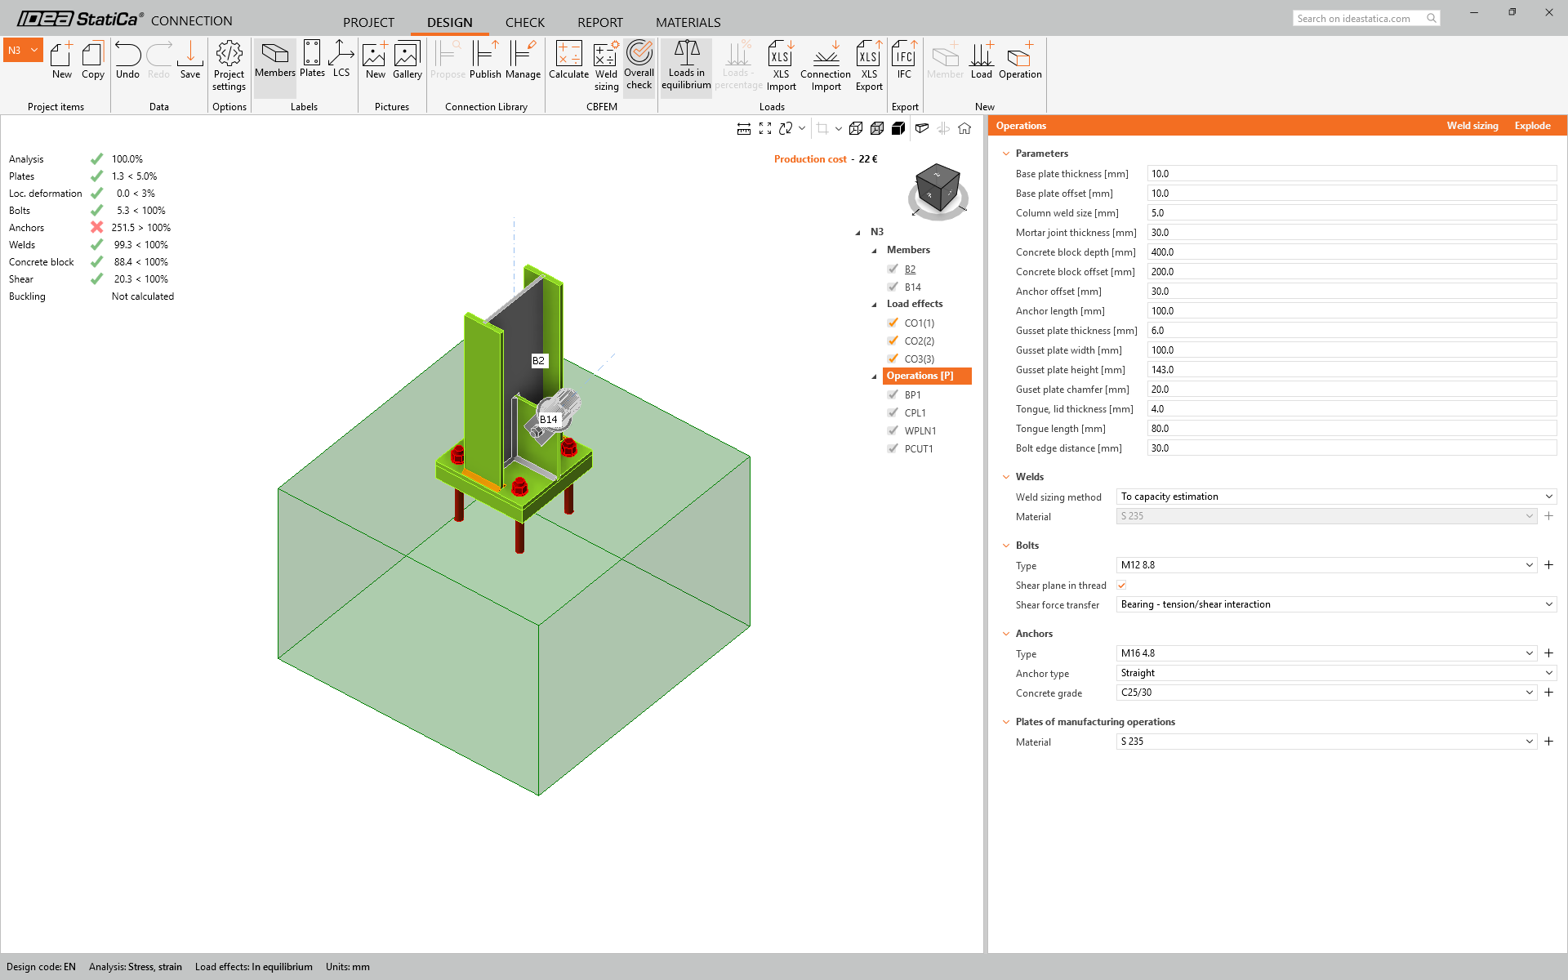Click the Weld sizing link in Operations header
Image resolution: width=1568 pixels, height=980 pixels.
click(x=1472, y=126)
